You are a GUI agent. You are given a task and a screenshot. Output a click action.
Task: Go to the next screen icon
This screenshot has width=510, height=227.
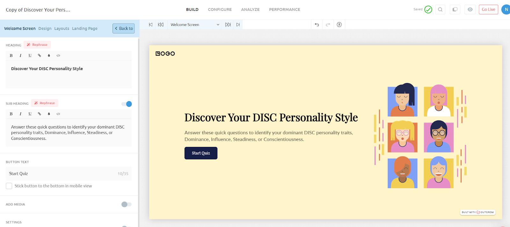coord(228,25)
